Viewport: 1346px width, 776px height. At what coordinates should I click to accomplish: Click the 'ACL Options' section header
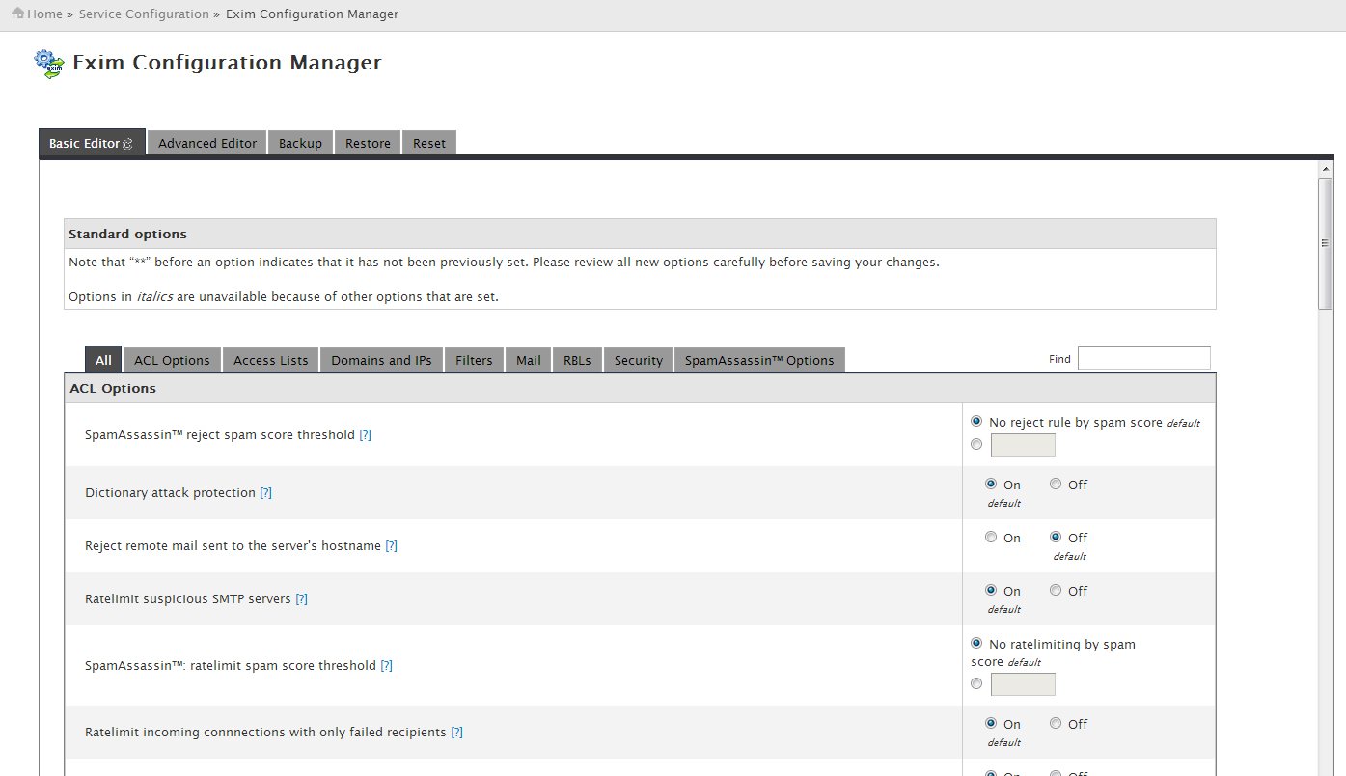113,389
